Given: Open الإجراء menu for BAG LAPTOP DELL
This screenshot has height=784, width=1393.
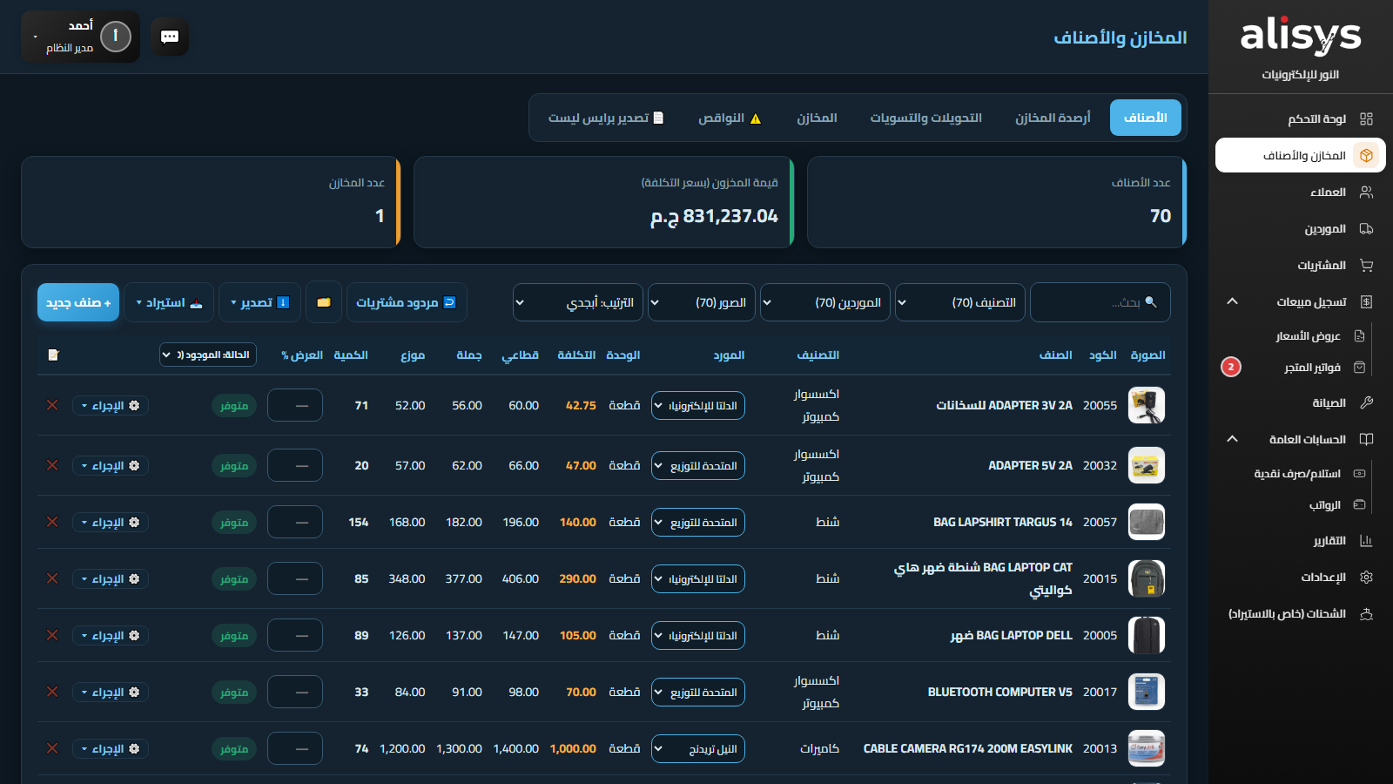Looking at the screenshot, I should [111, 635].
